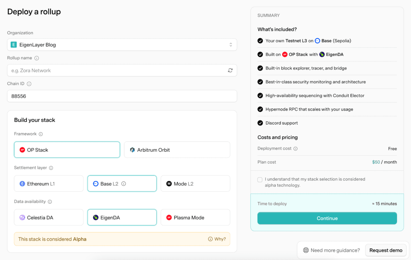Check the alpha technology acknowledgment checkbox
411x260 pixels.
click(260, 179)
